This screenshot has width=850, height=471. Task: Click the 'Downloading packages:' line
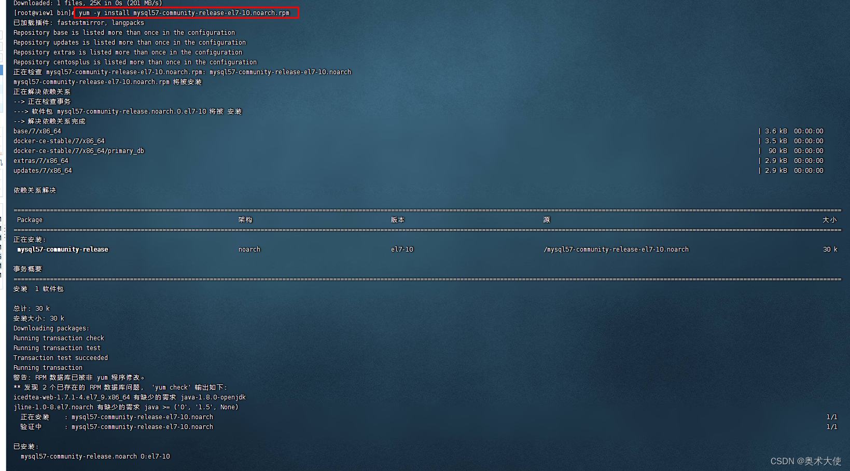pyautogui.click(x=51, y=328)
